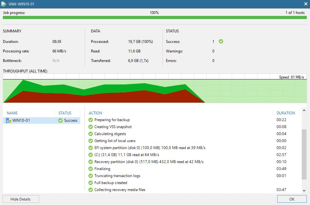The image size is (310, 205).
Task: Click the scroll down arrow in action list
Action: [304, 191]
